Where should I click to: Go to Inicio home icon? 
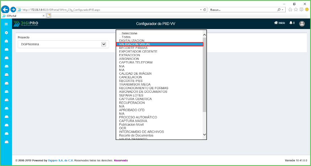(x=279, y=23)
